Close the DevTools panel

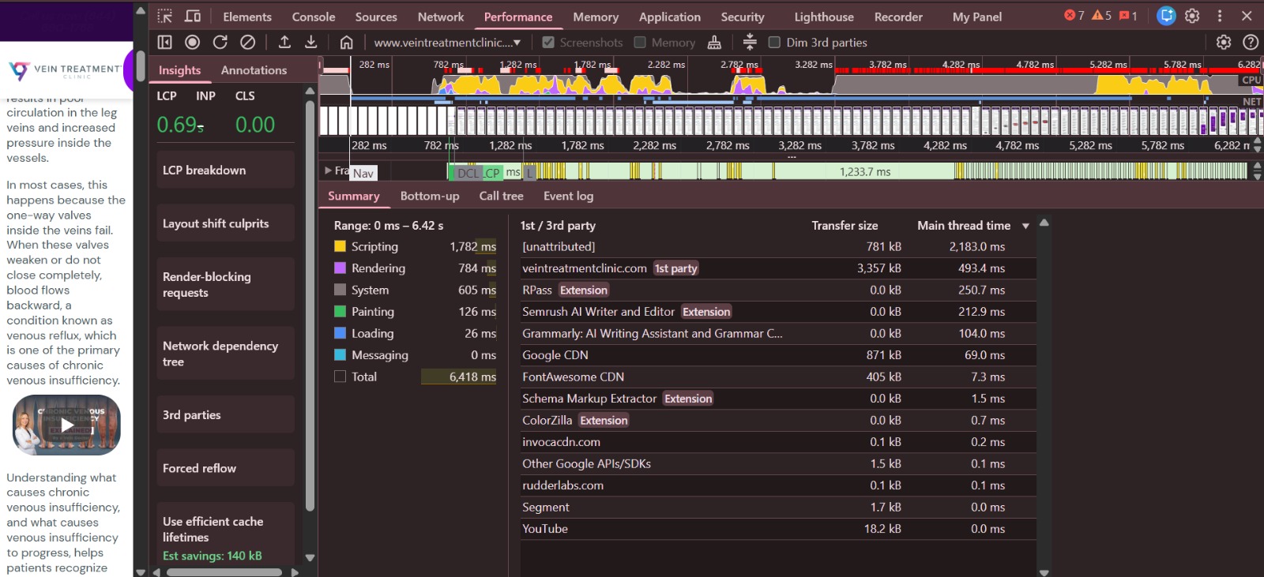pos(1247,16)
